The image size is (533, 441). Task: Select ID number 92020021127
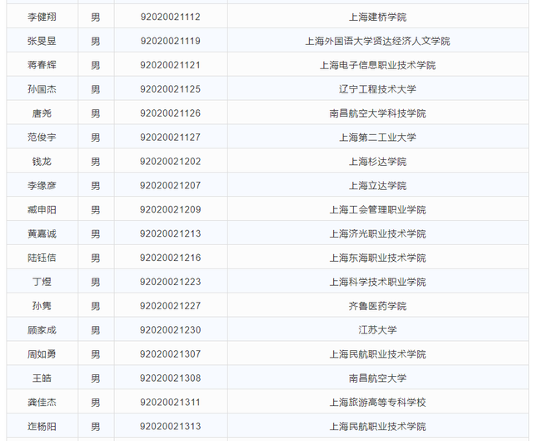[170, 138]
